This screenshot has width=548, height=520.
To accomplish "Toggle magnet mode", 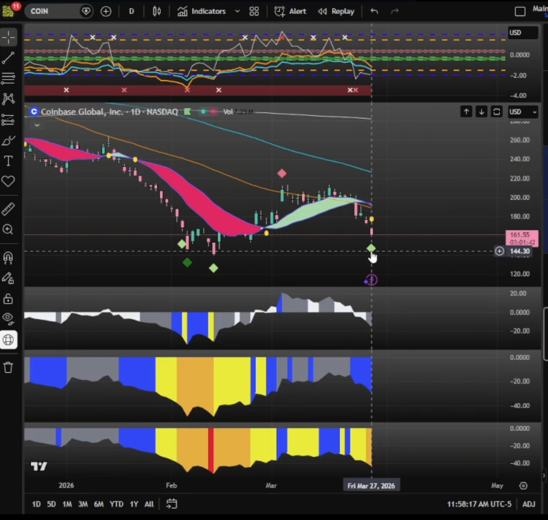I will (x=8, y=257).
